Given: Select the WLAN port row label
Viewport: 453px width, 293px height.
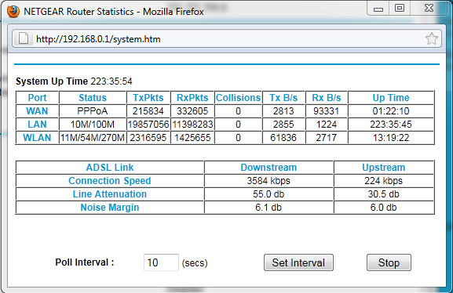Looking at the screenshot, I should (37, 138).
